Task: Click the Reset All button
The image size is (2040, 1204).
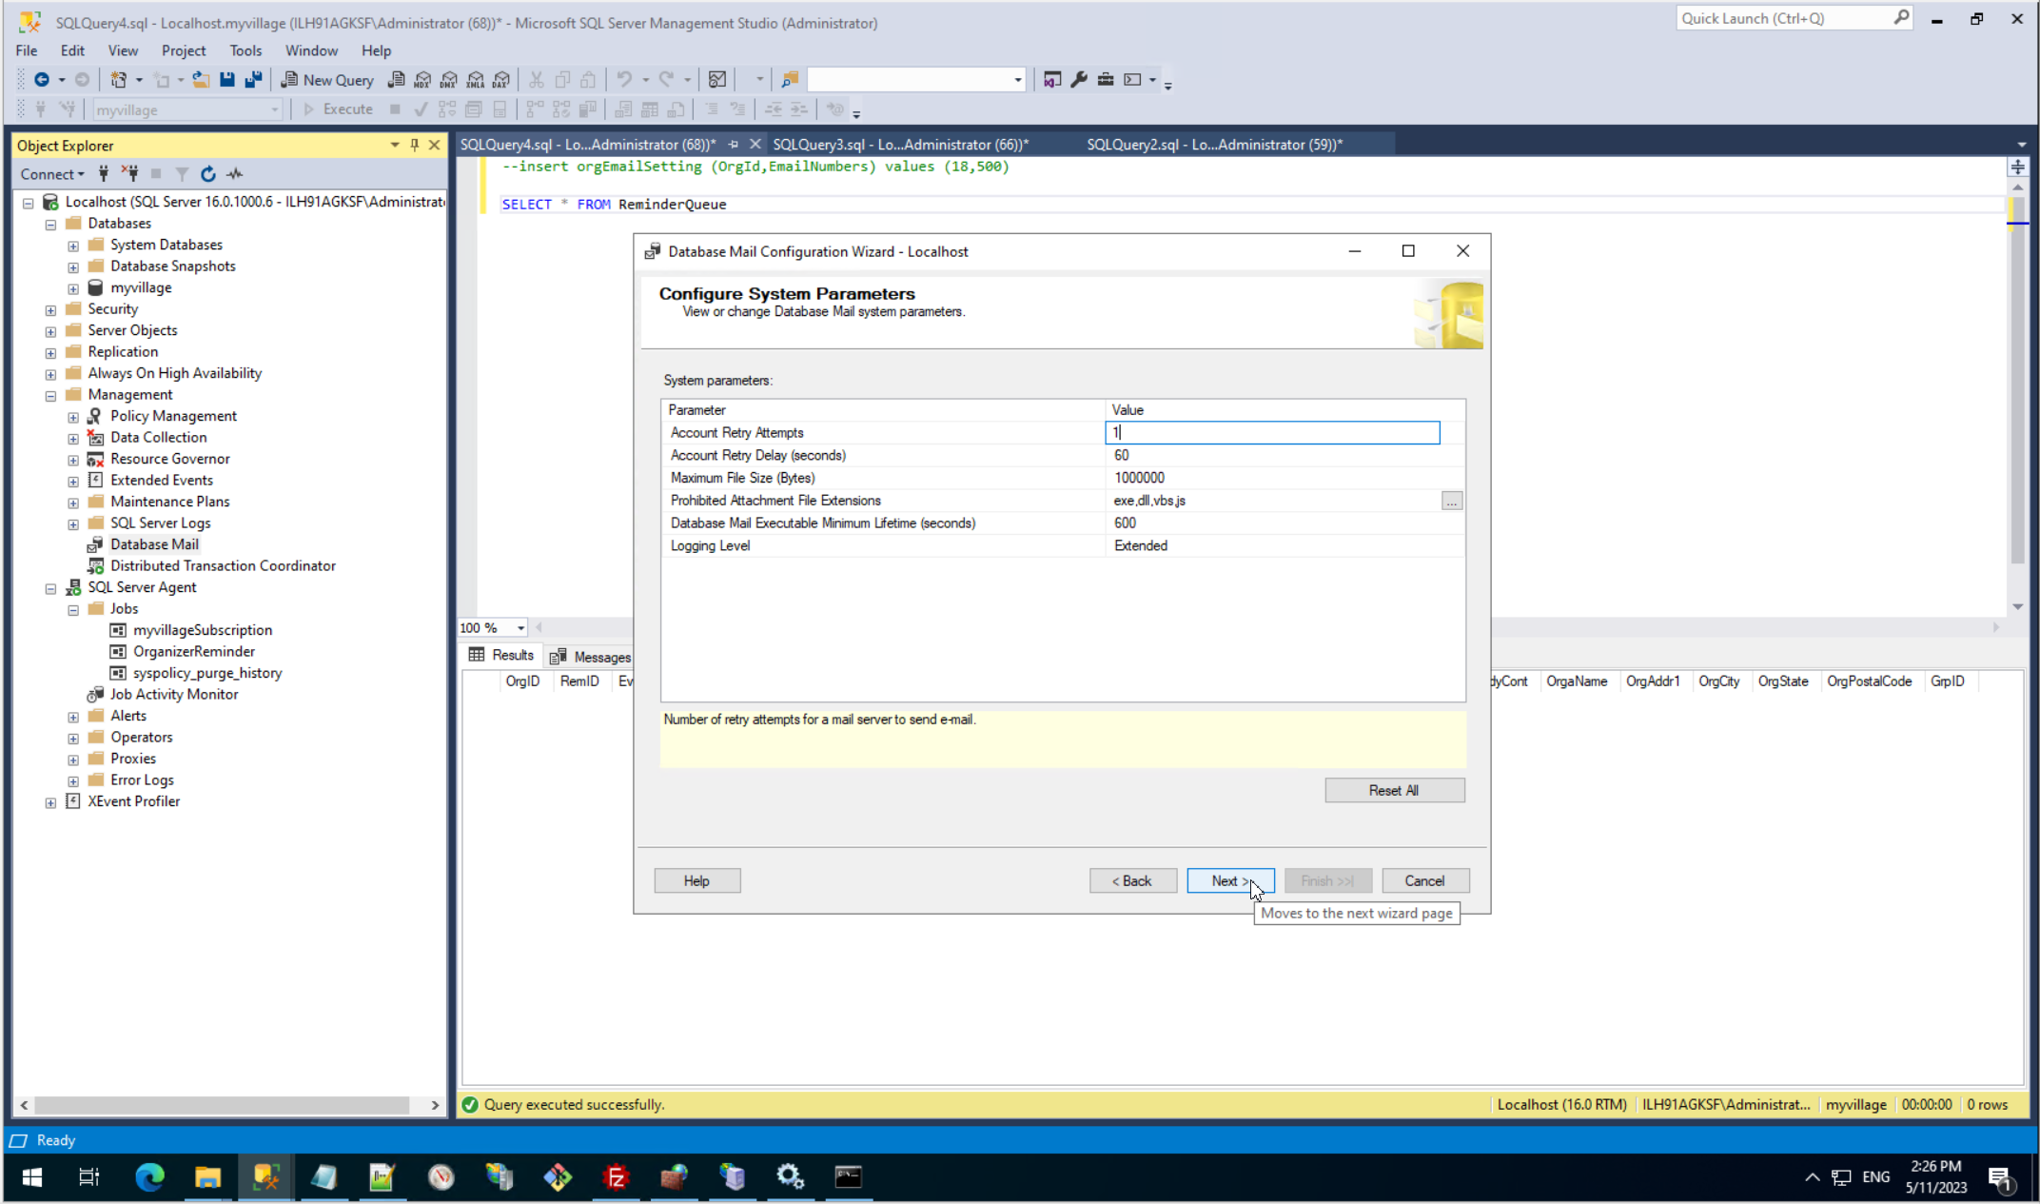Action: tap(1394, 790)
